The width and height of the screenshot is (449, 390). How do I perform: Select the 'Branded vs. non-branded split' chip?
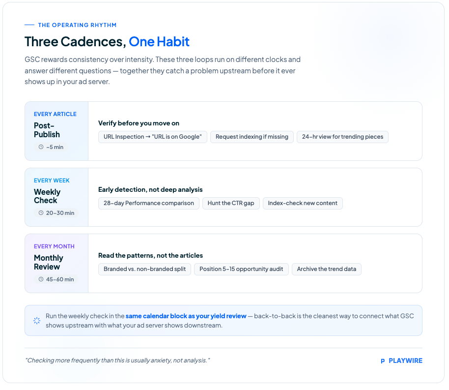click(144, 270)
